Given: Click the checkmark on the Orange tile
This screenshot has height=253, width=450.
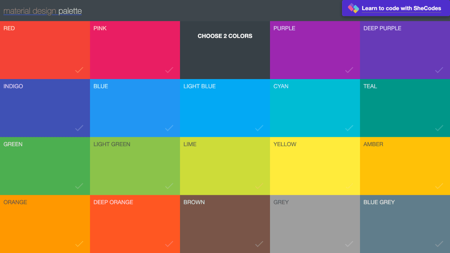Looking at the screenshot, I should pos(79,244).
